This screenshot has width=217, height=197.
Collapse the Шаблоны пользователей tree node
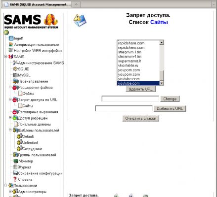tap(10, 130)
